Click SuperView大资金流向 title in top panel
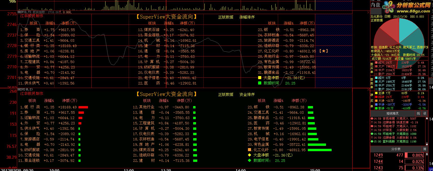 (x=166, y=17)
